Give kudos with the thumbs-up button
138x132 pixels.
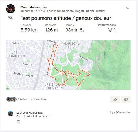pyautogui.click(x=115, y=99)
